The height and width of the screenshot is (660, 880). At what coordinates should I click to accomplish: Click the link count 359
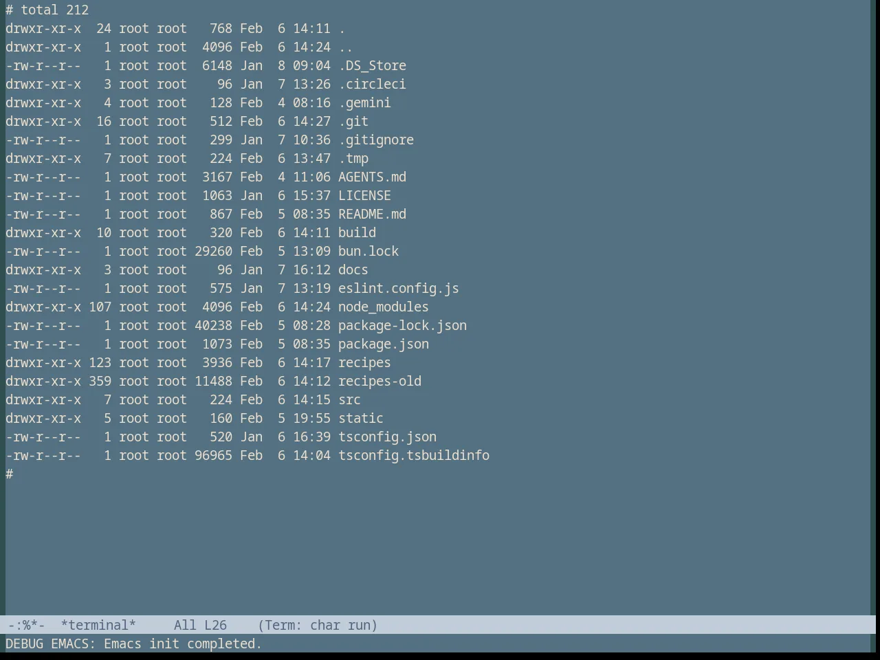100,382
